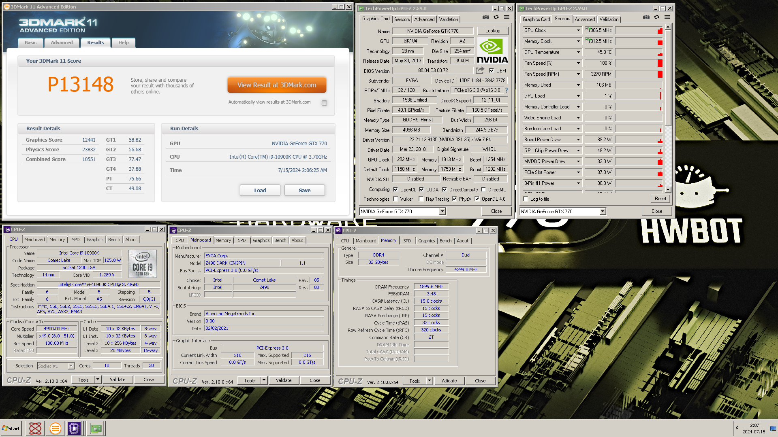Viewport: 778px width, 437px height.
Task: Open 3DMark red atom icon on taskbar
Action: (x=35, y=428)
